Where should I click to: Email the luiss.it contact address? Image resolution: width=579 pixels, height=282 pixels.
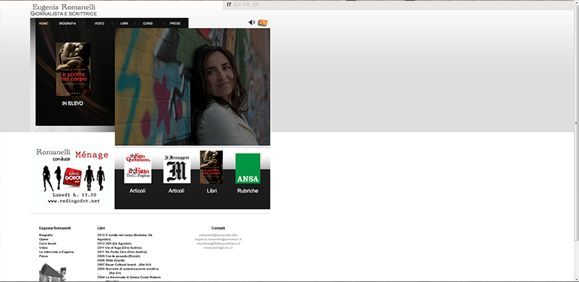click(x=218, y=248)
